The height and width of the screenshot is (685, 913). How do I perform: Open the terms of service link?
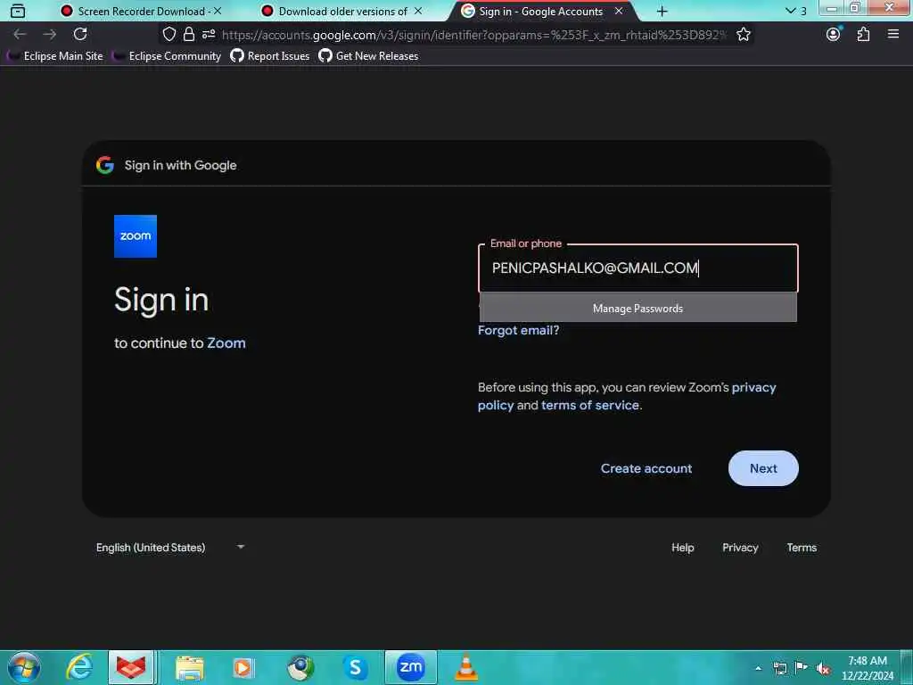click(x=590, y=406)
